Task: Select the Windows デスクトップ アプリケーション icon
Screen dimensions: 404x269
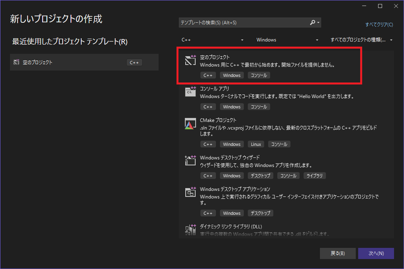Action: coord(190,192)
